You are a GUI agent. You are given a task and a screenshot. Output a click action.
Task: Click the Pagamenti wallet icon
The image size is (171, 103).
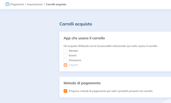pyautogui.click(x=7, y=4)
